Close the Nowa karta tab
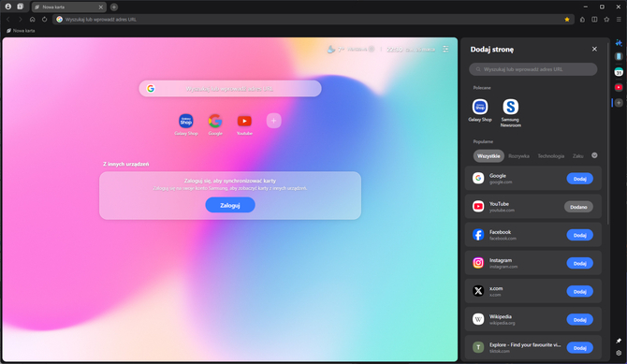This screenshot has height=364, width=627. click(101, 7)
